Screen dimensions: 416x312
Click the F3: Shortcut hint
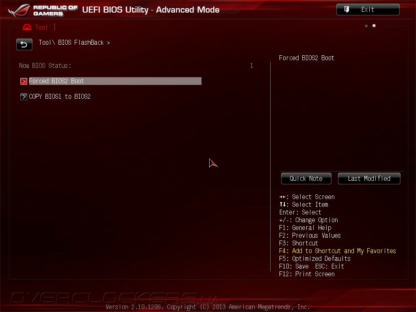click(x=299, y=243)
